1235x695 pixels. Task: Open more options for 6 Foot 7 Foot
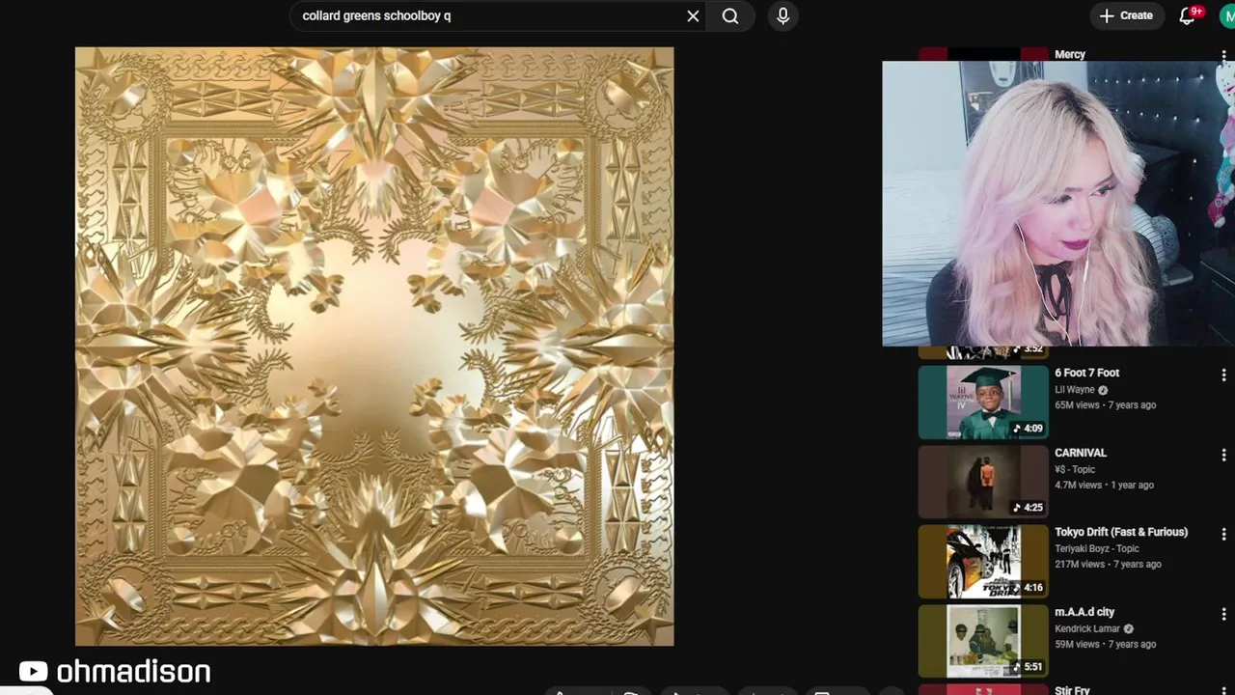[1223, 375]
